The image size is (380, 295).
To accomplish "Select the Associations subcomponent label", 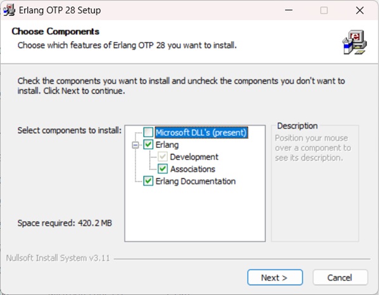I will [193, 169].
